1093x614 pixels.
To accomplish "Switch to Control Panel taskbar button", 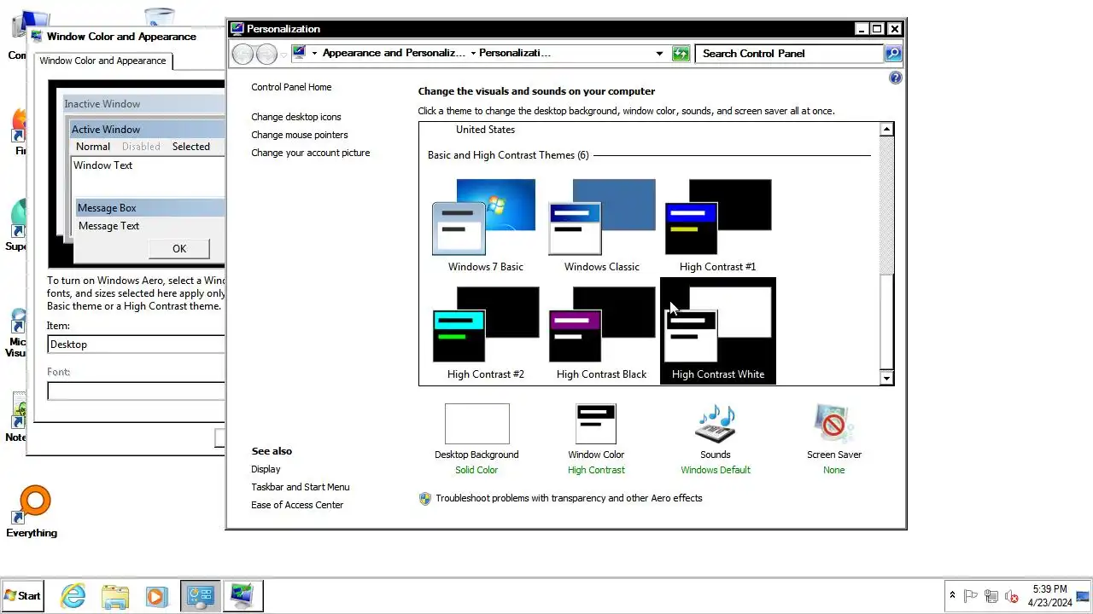I will (x=201, y=596).
